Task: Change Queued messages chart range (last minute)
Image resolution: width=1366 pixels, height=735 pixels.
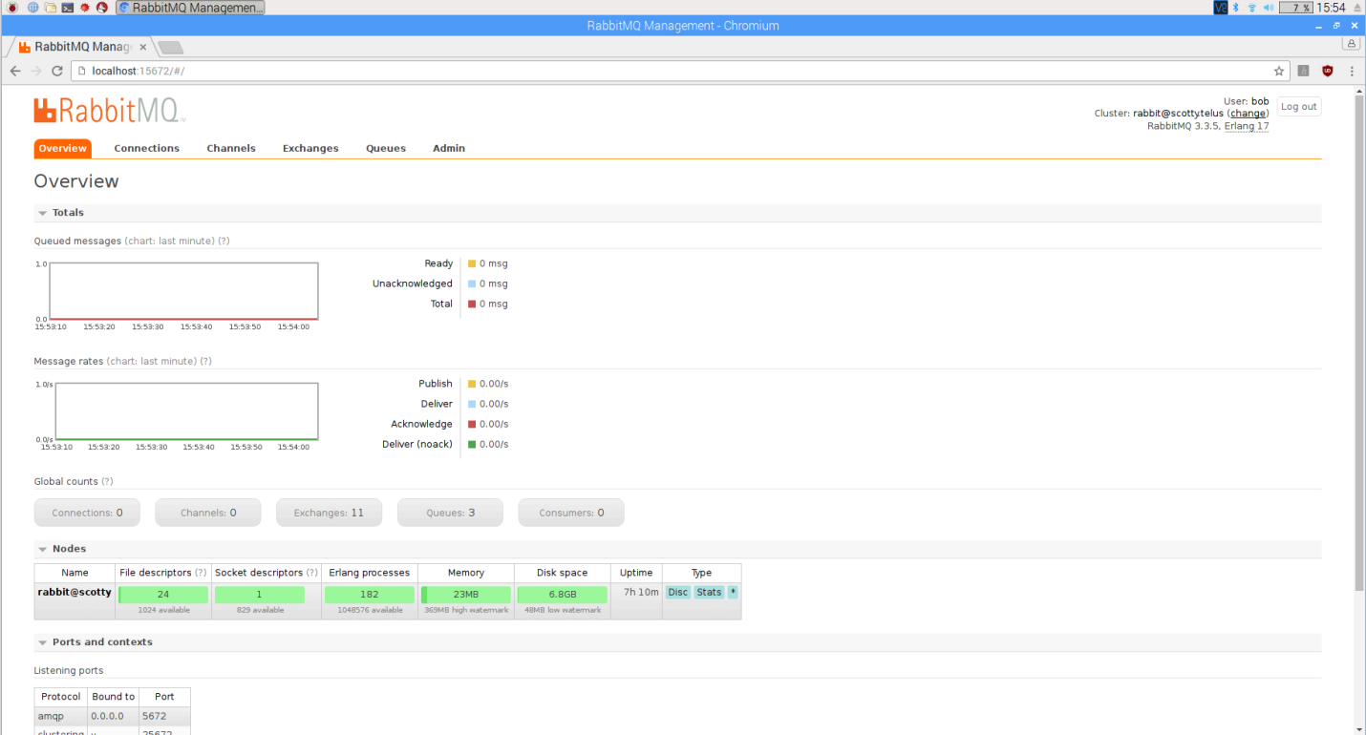Action: click(170, 241)
